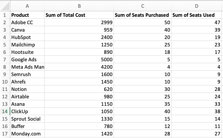
Task: Select row 14 header
Action: pos(5,111)
